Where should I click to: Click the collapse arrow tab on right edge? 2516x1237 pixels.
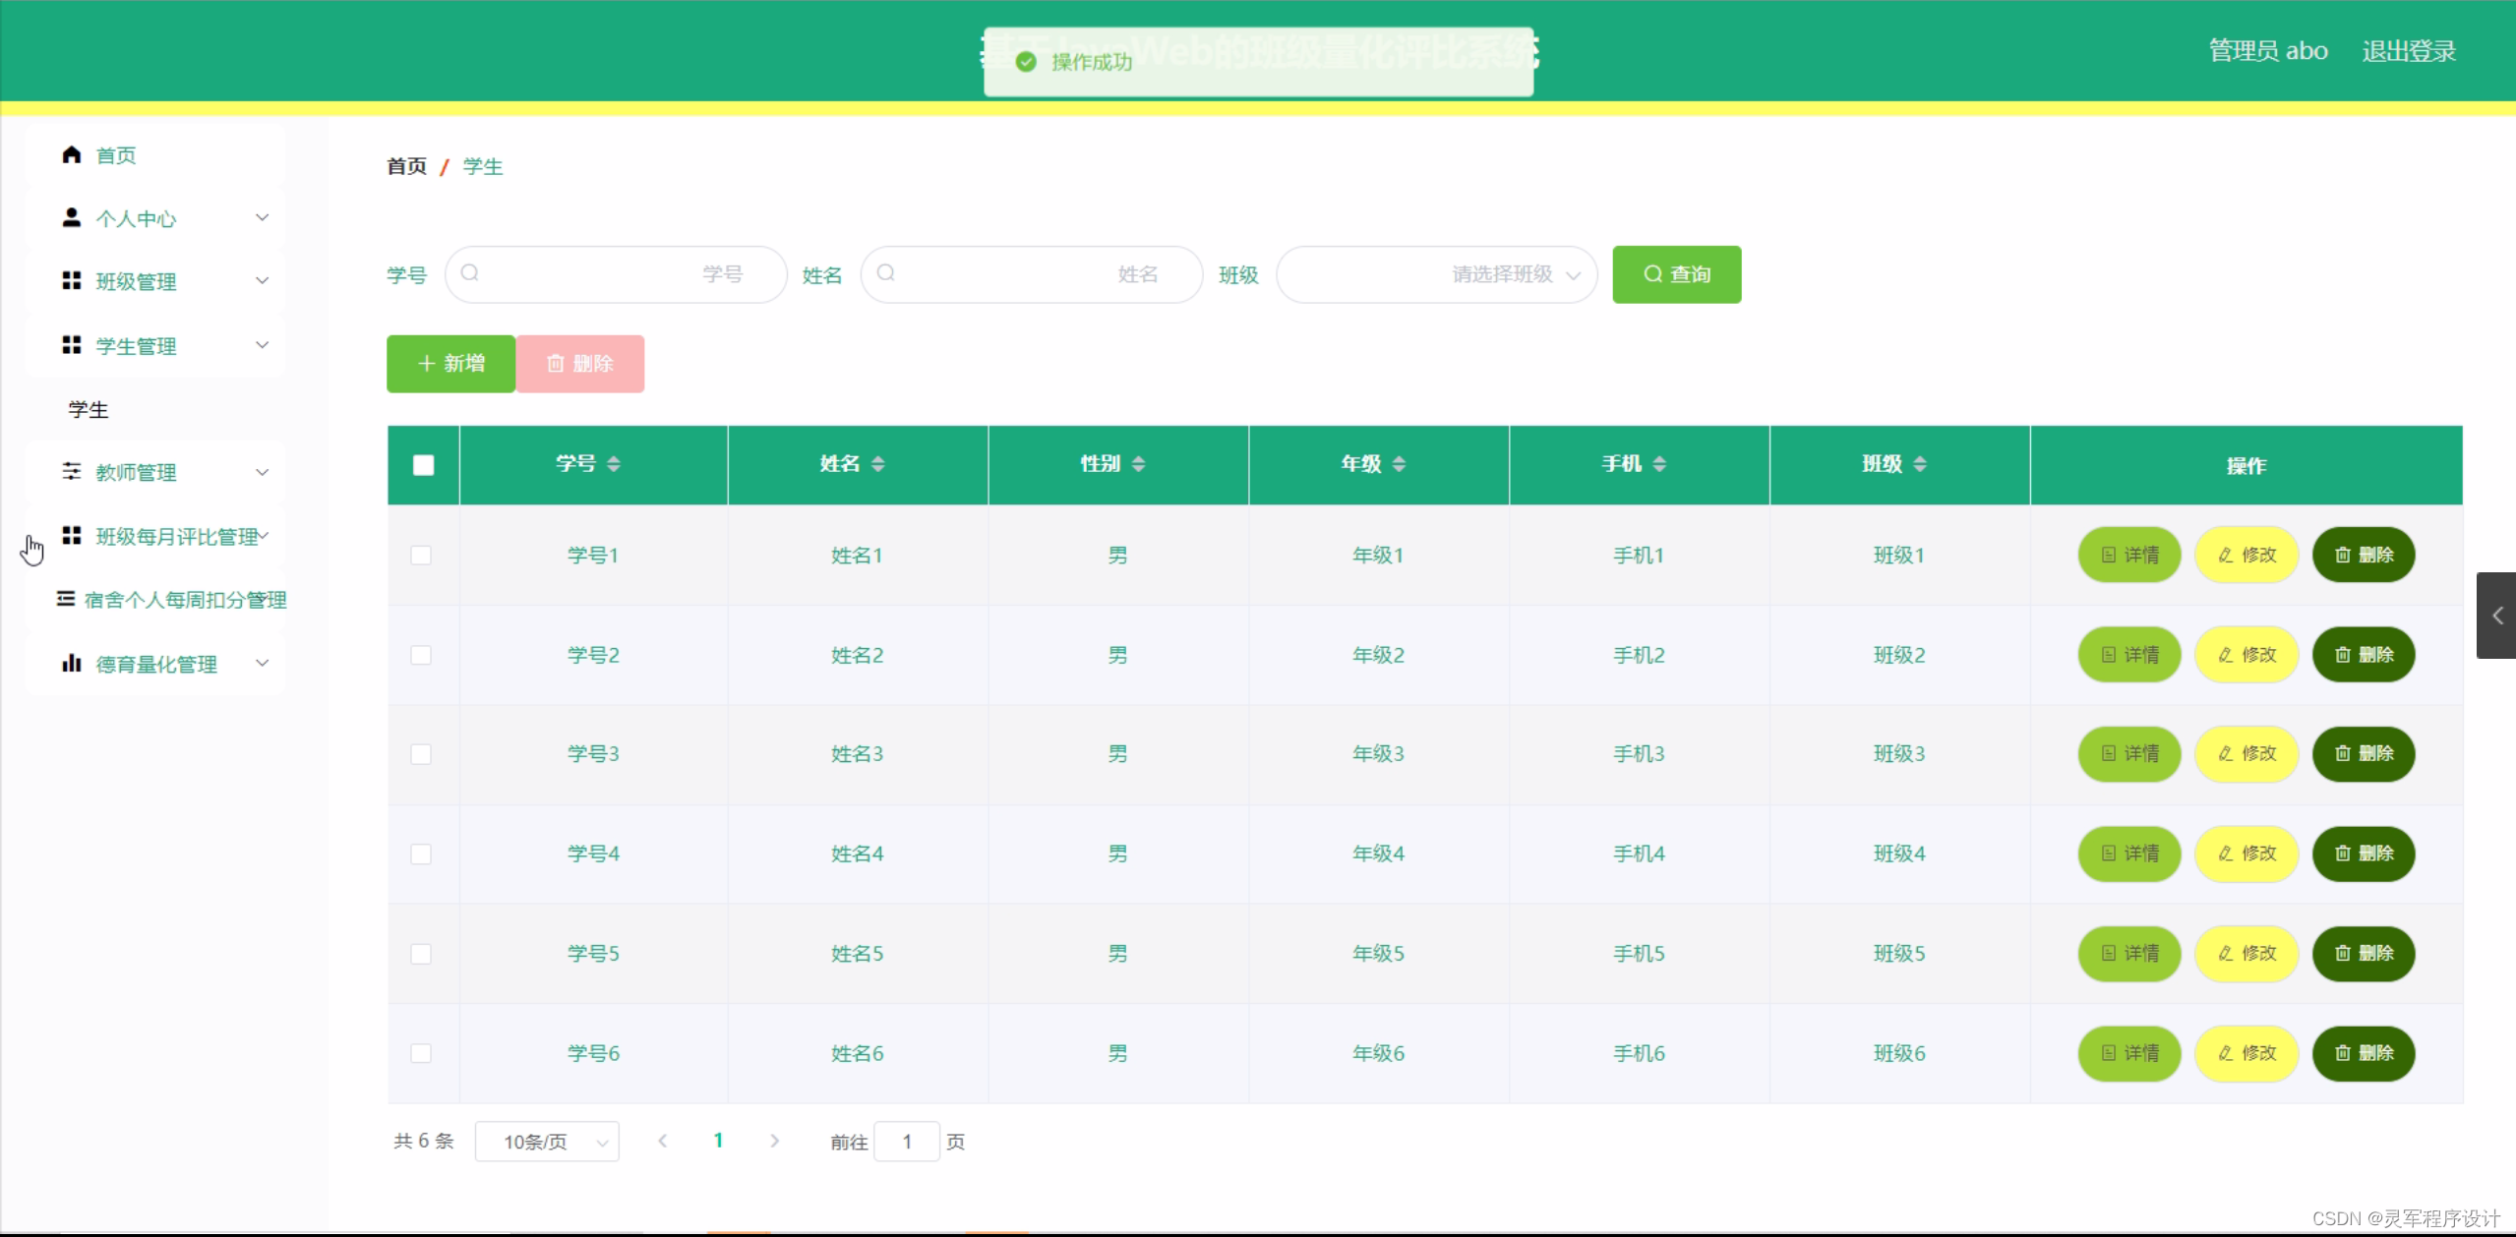(x=2496, y=616)
